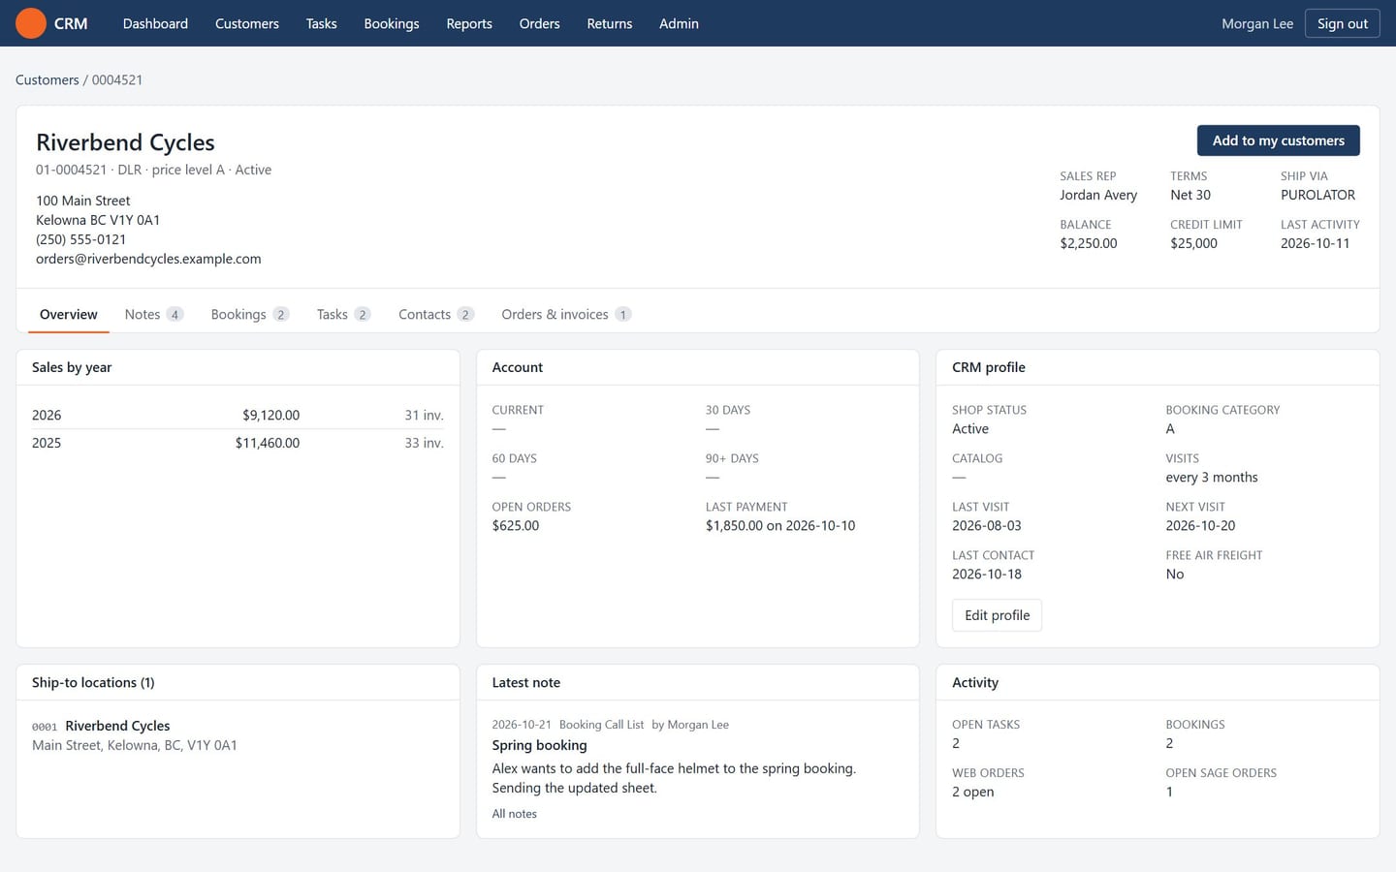Viewport: 1396px width, 872px height.
Task: Click the Sales by year card heading
Action: click(72, 367)
